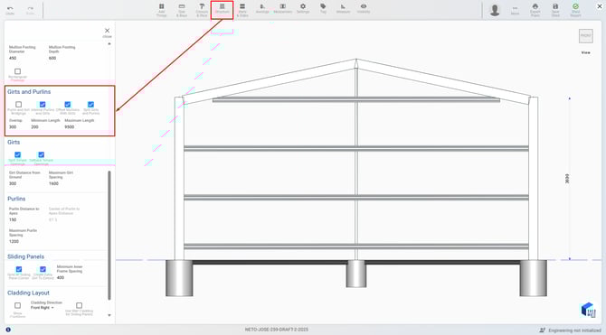
Task: Enable Purlin and Girt Bridgings checkbox
Action: 19,104
